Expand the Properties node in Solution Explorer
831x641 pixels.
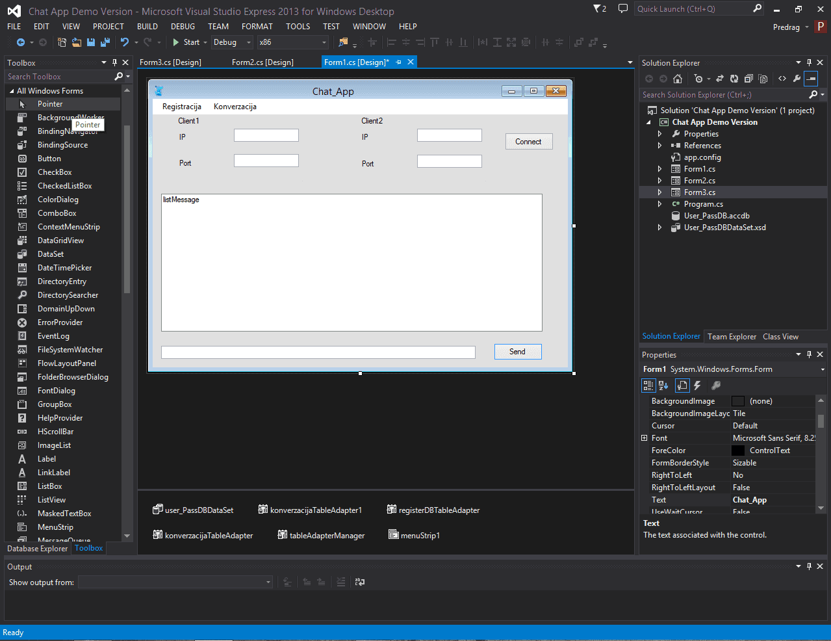tap(660, 134)
